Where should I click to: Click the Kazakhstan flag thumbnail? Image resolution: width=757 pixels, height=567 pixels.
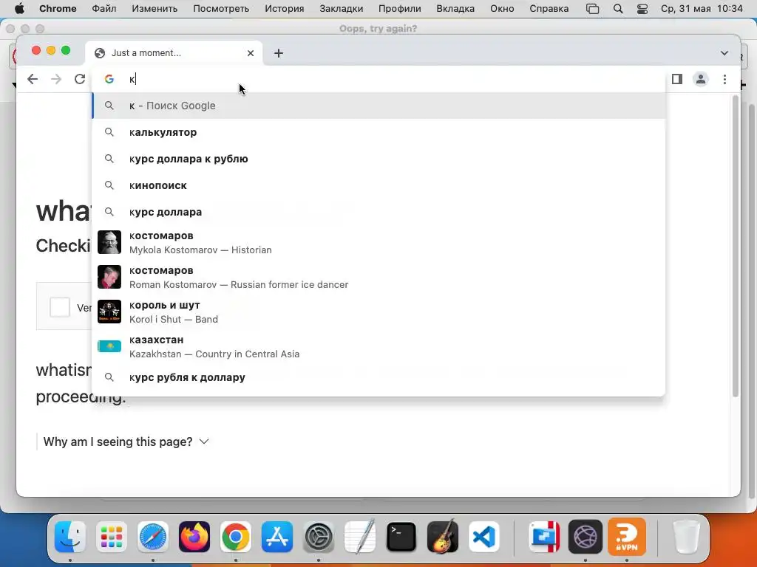(x=109, y=346)
